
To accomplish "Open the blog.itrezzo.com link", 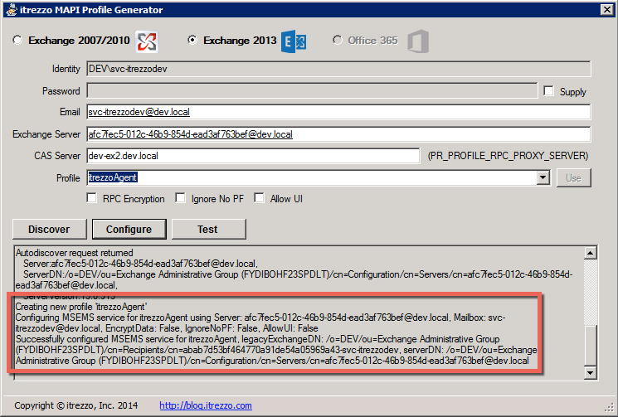I will [206, 405].
